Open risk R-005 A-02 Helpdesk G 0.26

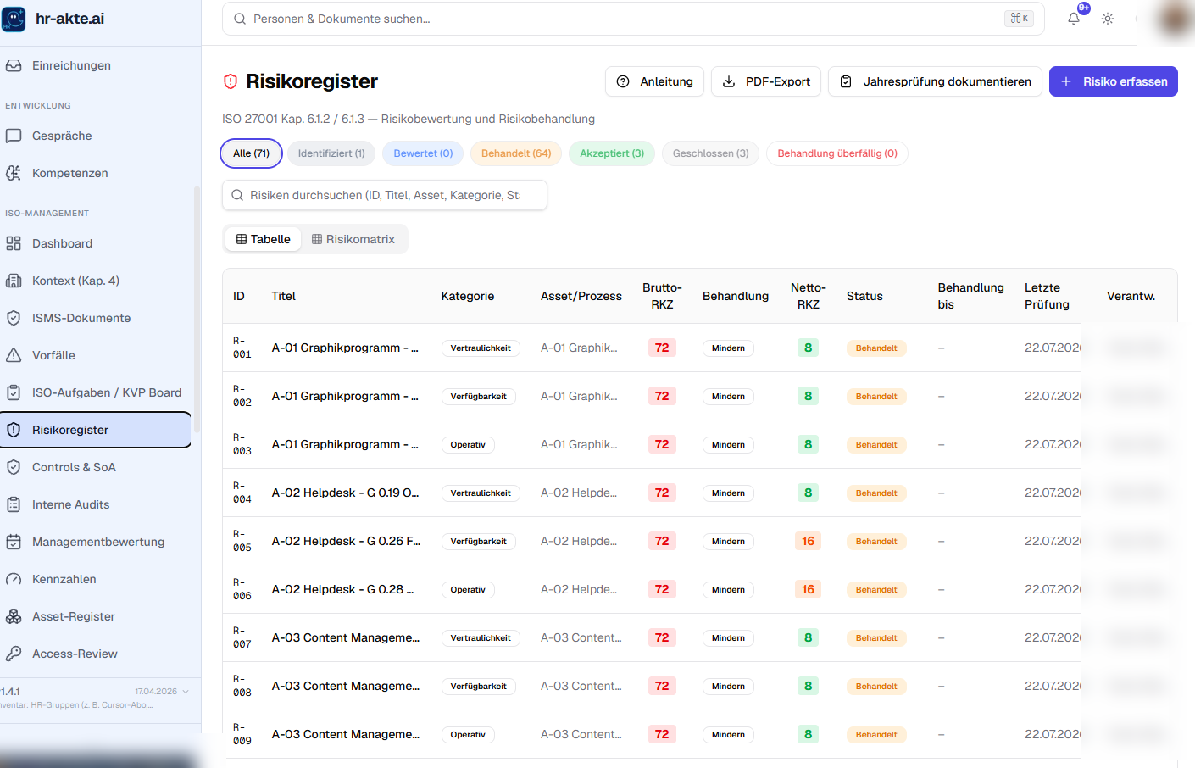coord(346,541)
